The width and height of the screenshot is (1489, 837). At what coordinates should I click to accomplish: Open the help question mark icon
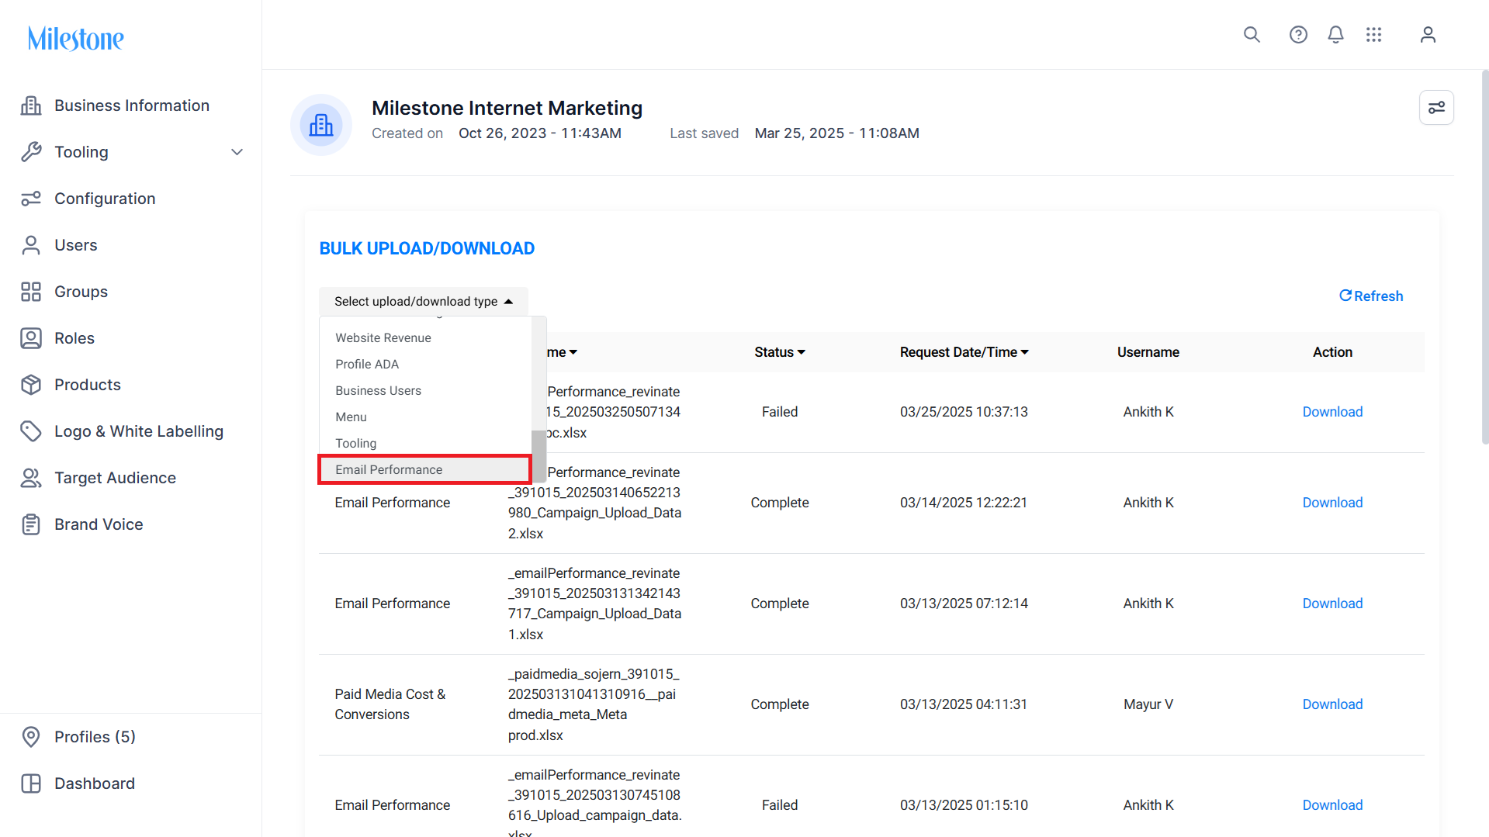coord(1298,35)
